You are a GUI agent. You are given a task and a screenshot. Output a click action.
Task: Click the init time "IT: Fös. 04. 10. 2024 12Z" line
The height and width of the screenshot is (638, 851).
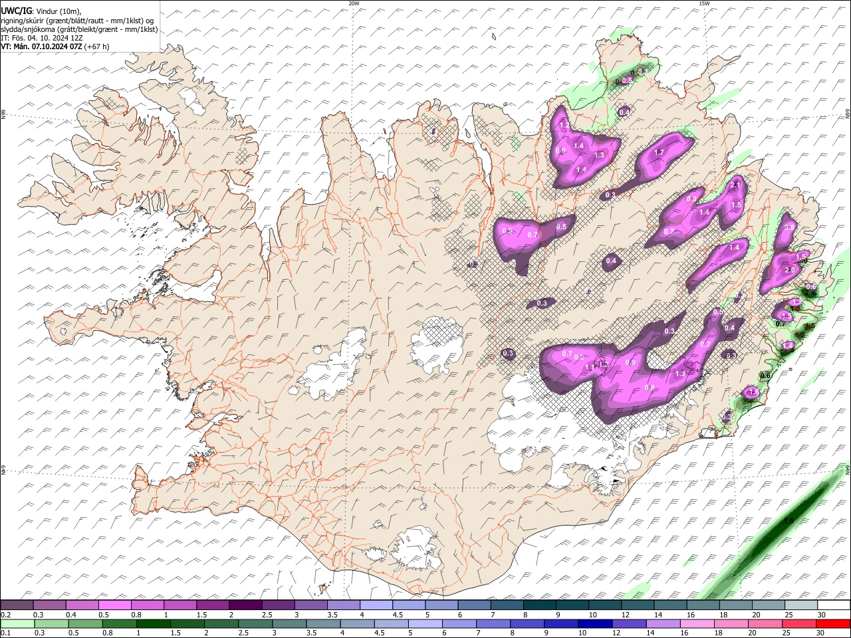pos(42,38)
